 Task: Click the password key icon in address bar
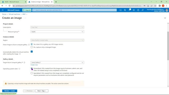tap(144, 6)
